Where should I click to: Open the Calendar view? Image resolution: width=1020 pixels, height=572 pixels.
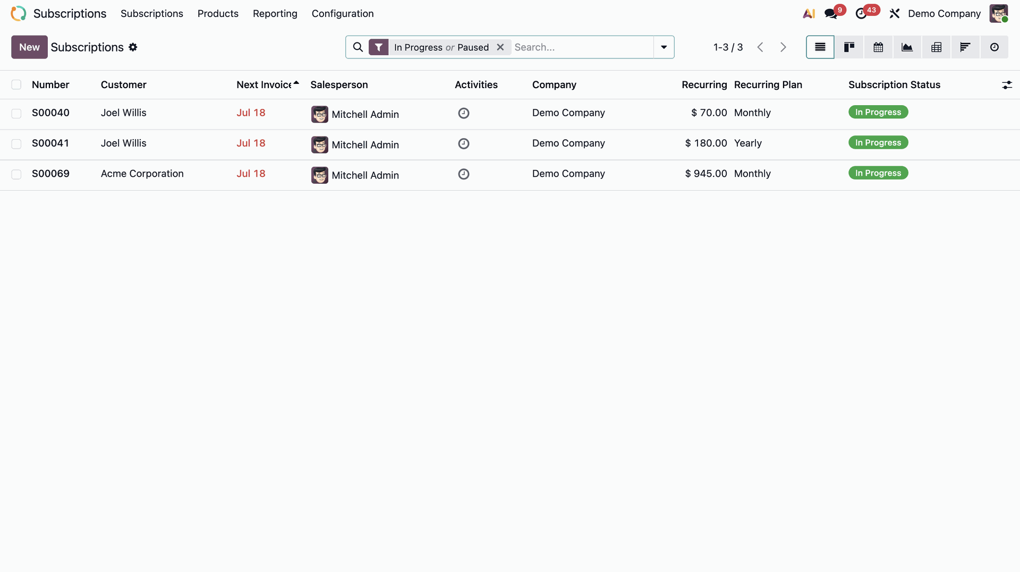[x=878, y=47]
